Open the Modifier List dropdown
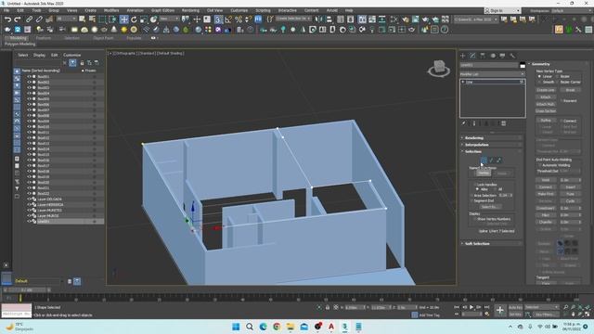Viewport: 594px width, 334px height. click(493, 74)
